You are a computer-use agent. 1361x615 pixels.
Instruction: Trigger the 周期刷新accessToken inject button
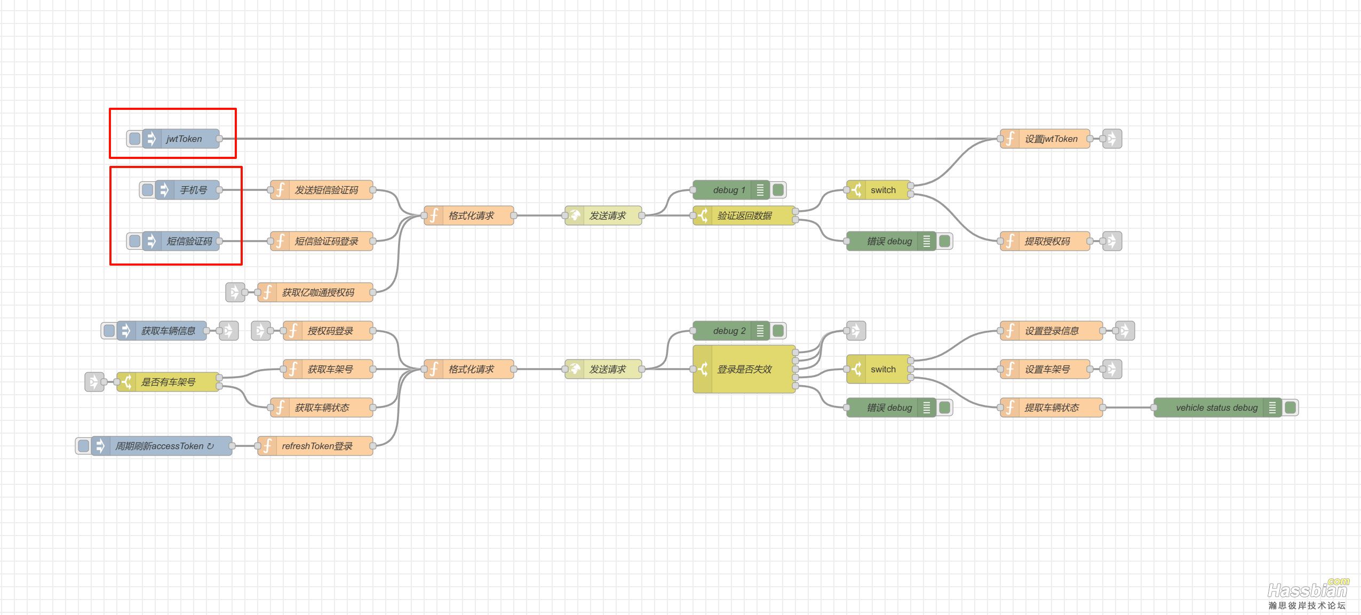[84, 446]
